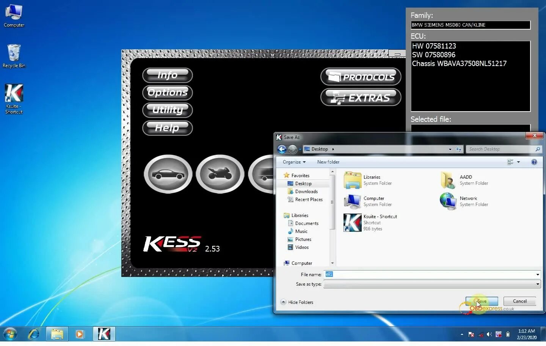This screenshot has width=546, height=346.
Task: Click the Family field BMW SIEMENS MSD80
Action: pyautogui.click(x=471, y=25)
